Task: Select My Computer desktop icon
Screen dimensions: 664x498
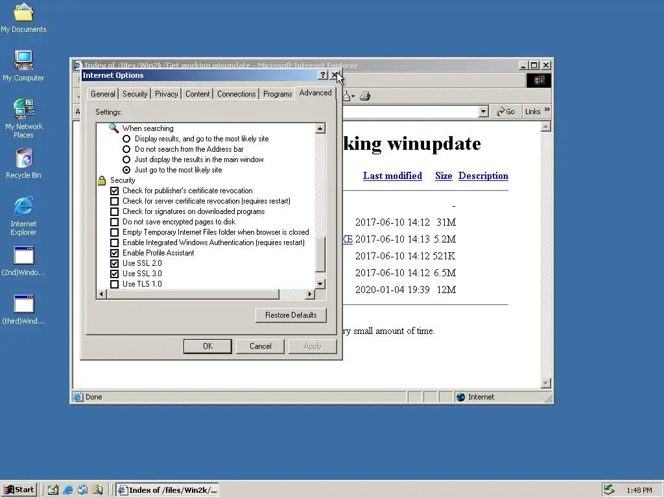Action: click(x=23, y=65)
